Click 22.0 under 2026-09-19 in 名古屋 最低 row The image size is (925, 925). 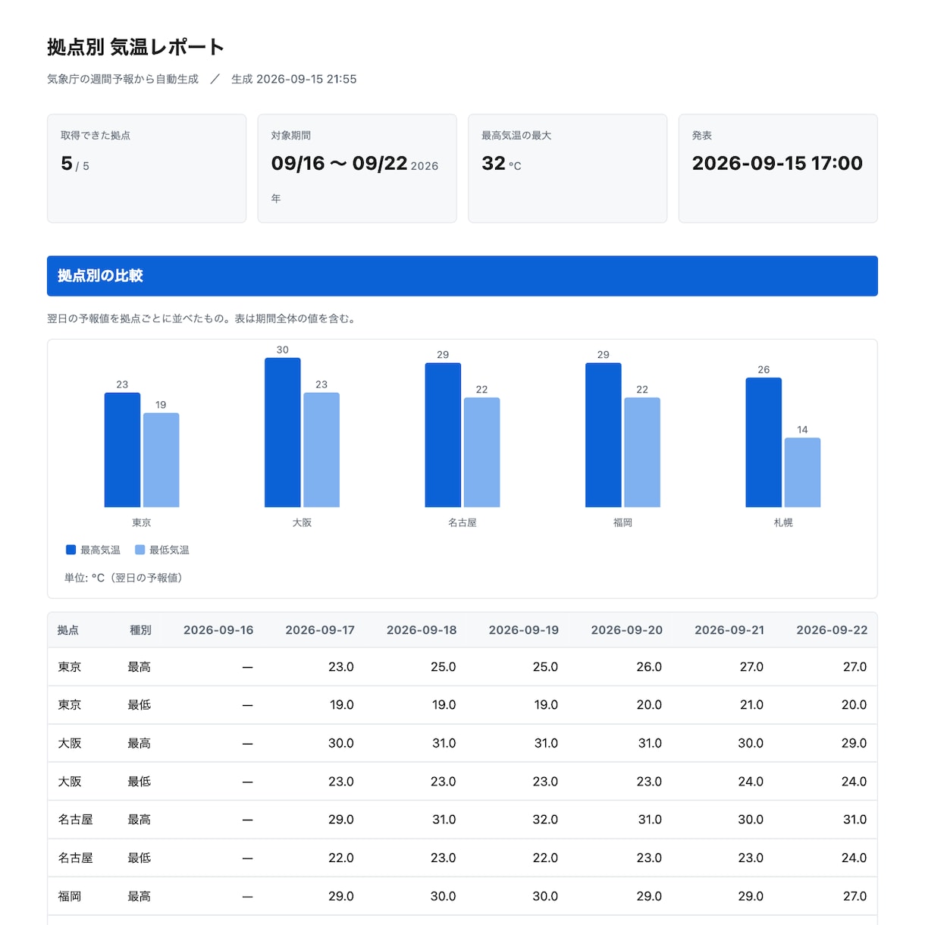[x=545, y=858]
